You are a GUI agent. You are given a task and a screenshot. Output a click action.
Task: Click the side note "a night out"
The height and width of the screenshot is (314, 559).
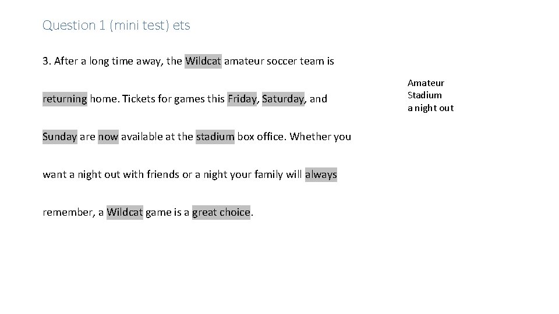[x=431, y=108]
